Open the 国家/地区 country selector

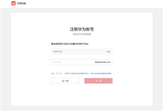point(81,51)
